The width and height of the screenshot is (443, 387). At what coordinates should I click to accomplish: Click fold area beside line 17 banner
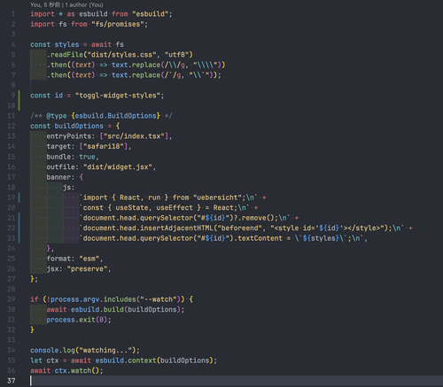[24, 177]
